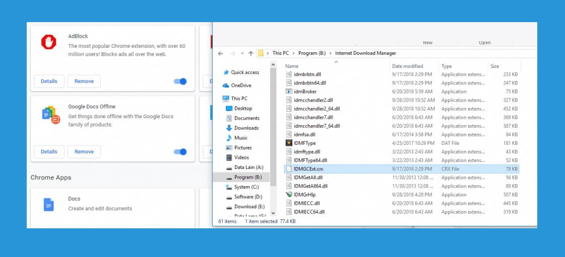Select IDMIECC.dll file
The width and height of the screenshot is (565, 257).
402,204
